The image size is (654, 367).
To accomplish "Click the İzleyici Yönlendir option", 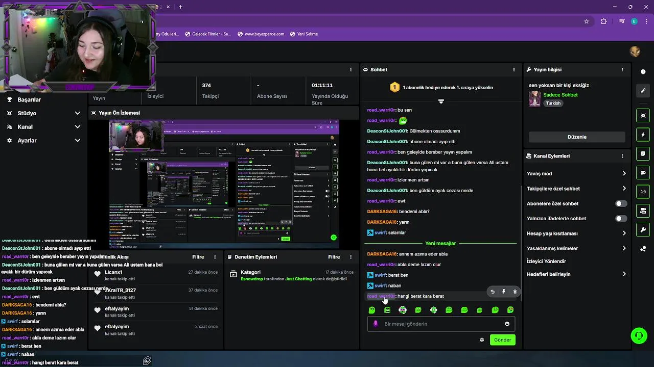I will tap(546, 261).
